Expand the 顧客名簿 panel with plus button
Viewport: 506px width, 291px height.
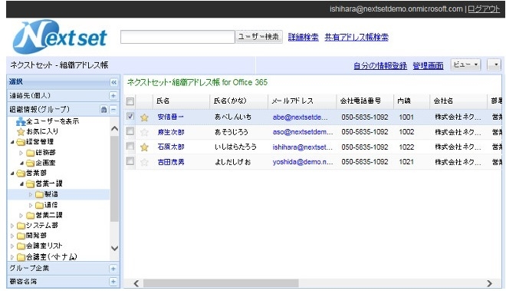click(113, 282)
